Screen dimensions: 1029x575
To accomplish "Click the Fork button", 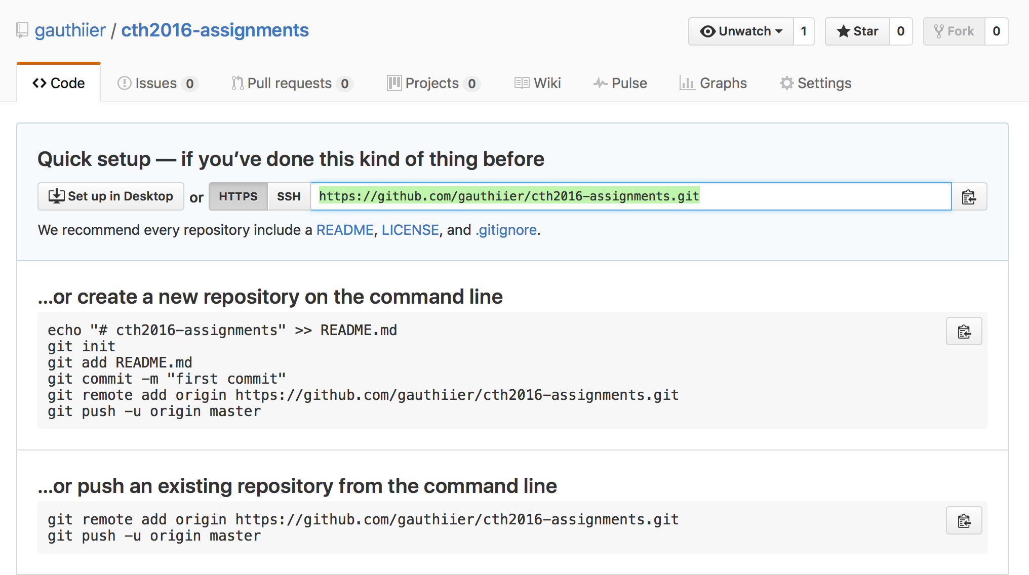I will pyautogui.click(x=954, y=31).
